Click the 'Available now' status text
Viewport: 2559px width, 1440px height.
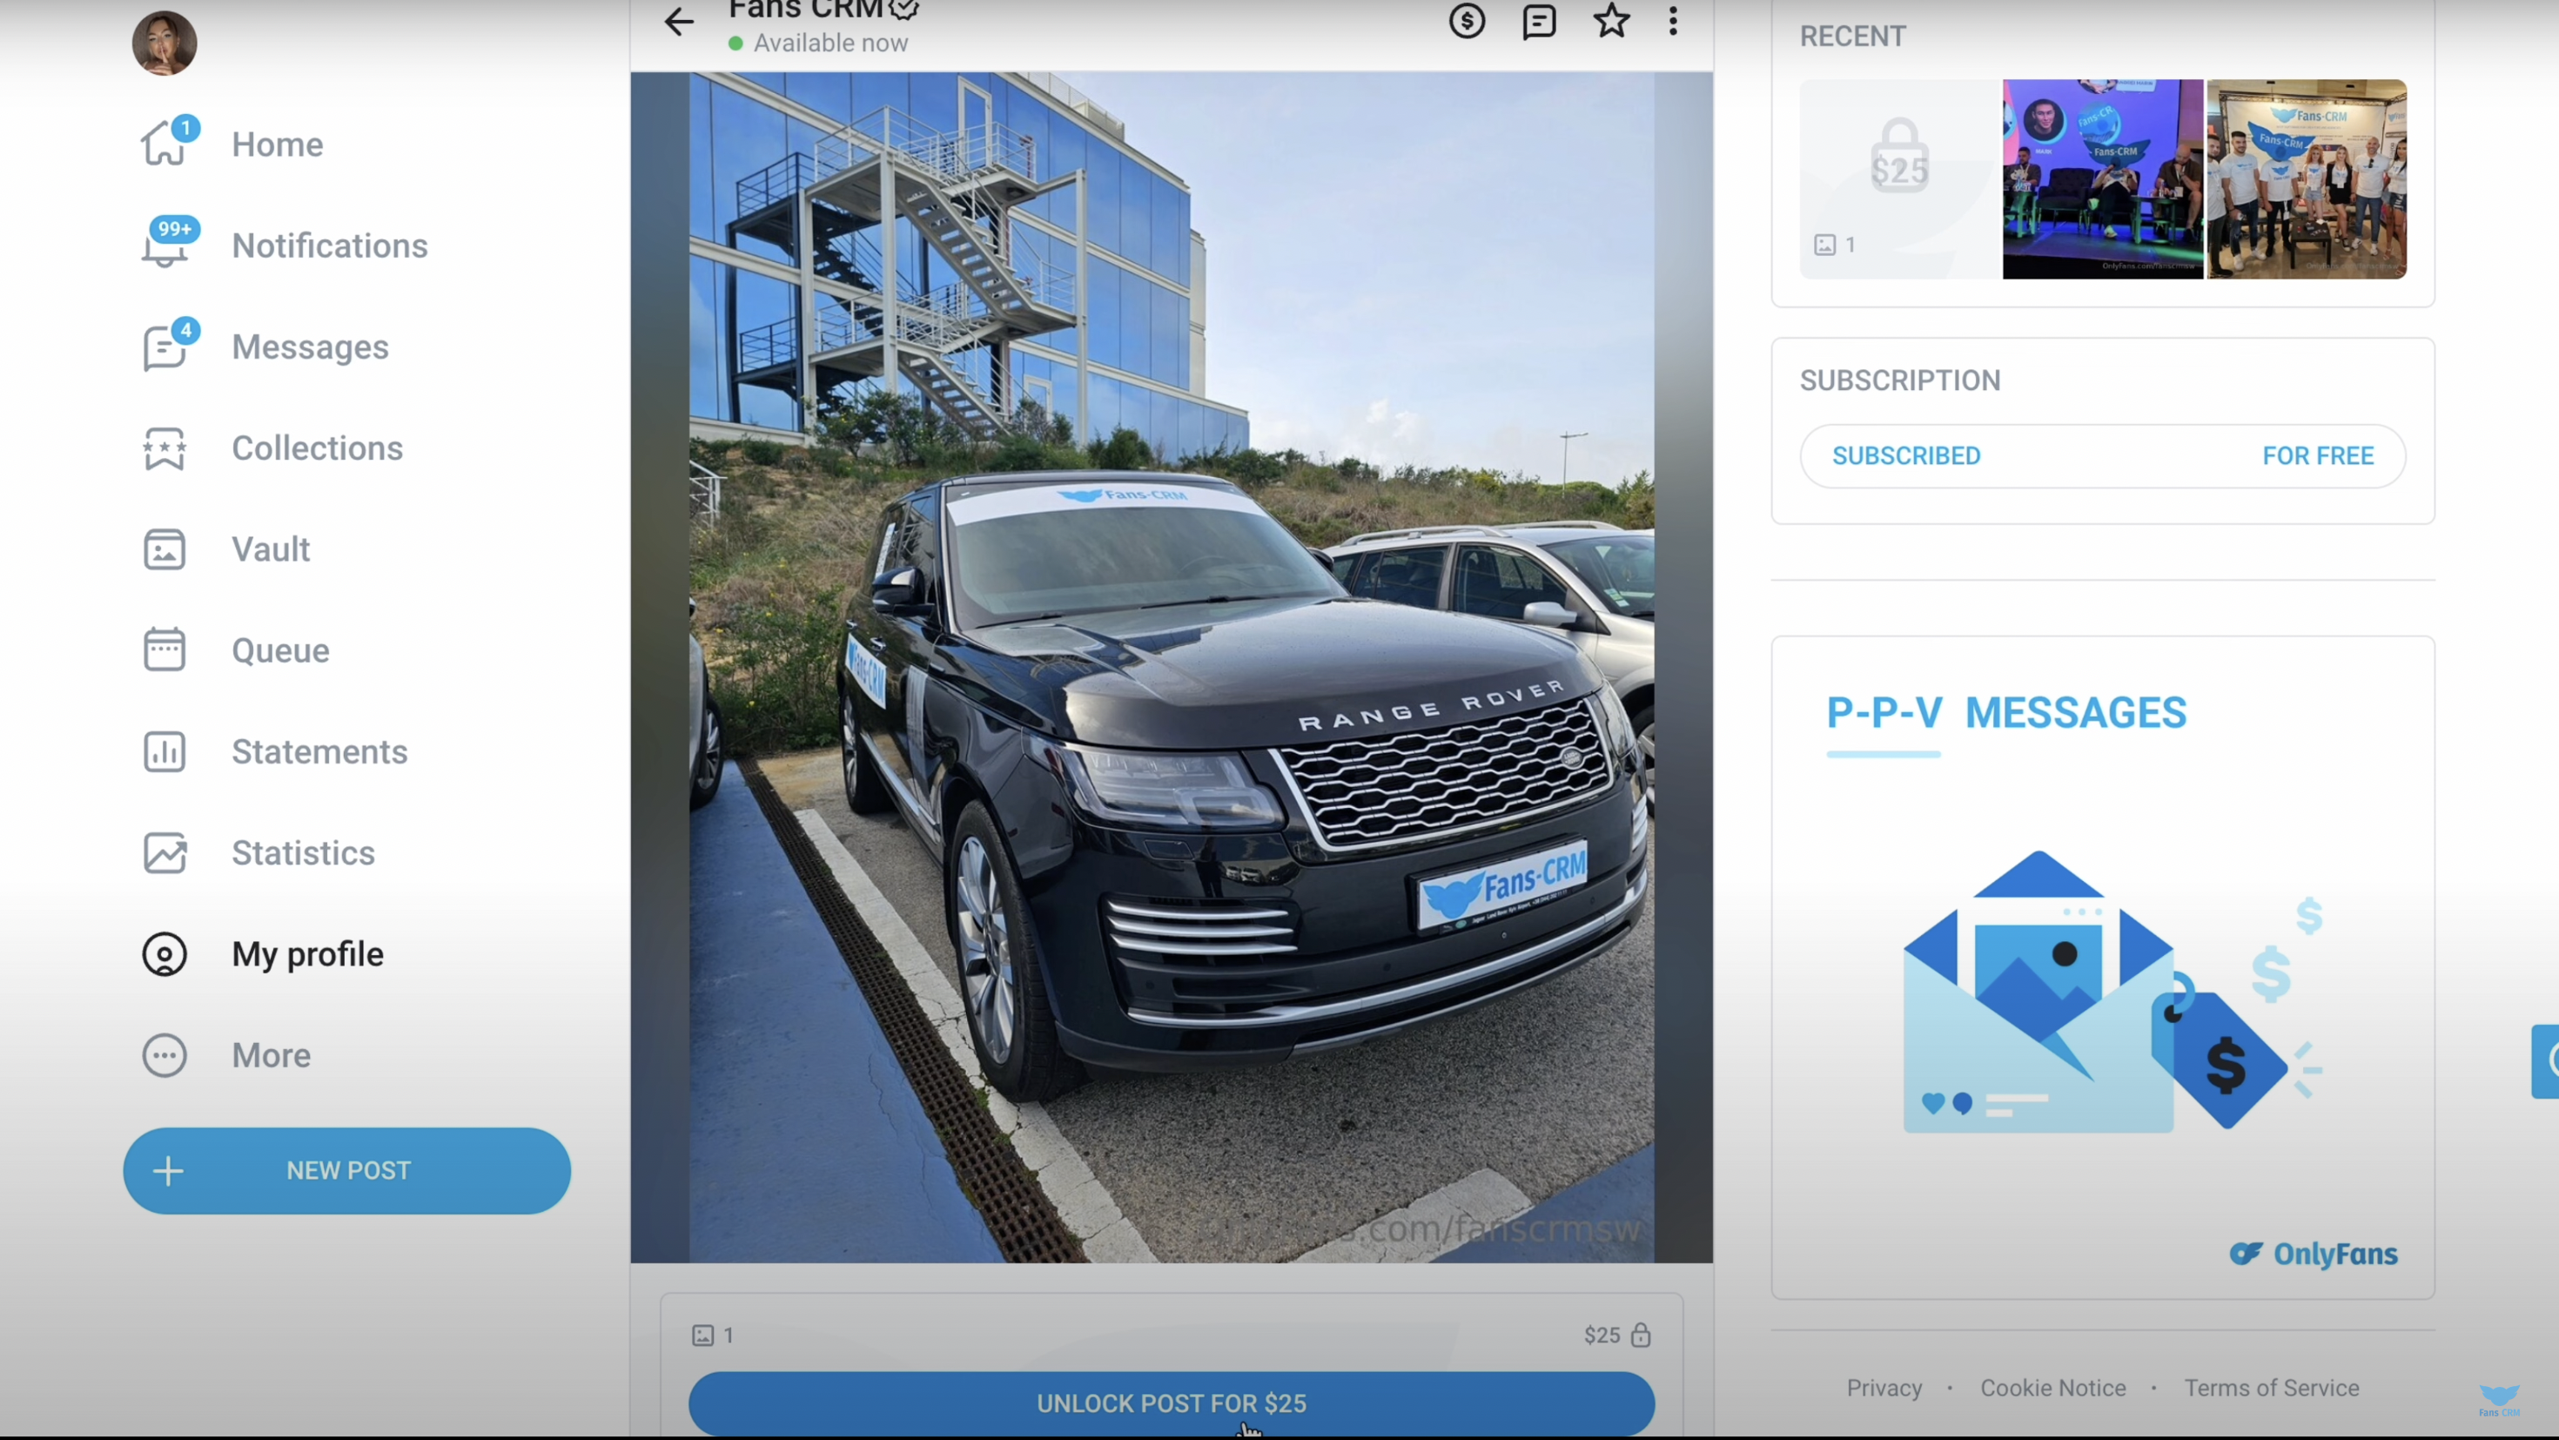tap(830, 43)
